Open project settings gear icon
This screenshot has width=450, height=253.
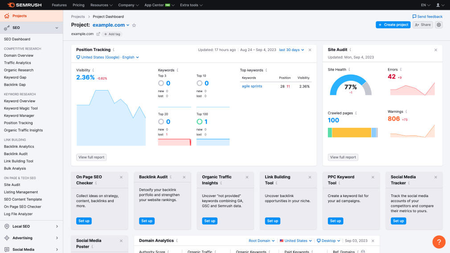[x=439, y=25]
